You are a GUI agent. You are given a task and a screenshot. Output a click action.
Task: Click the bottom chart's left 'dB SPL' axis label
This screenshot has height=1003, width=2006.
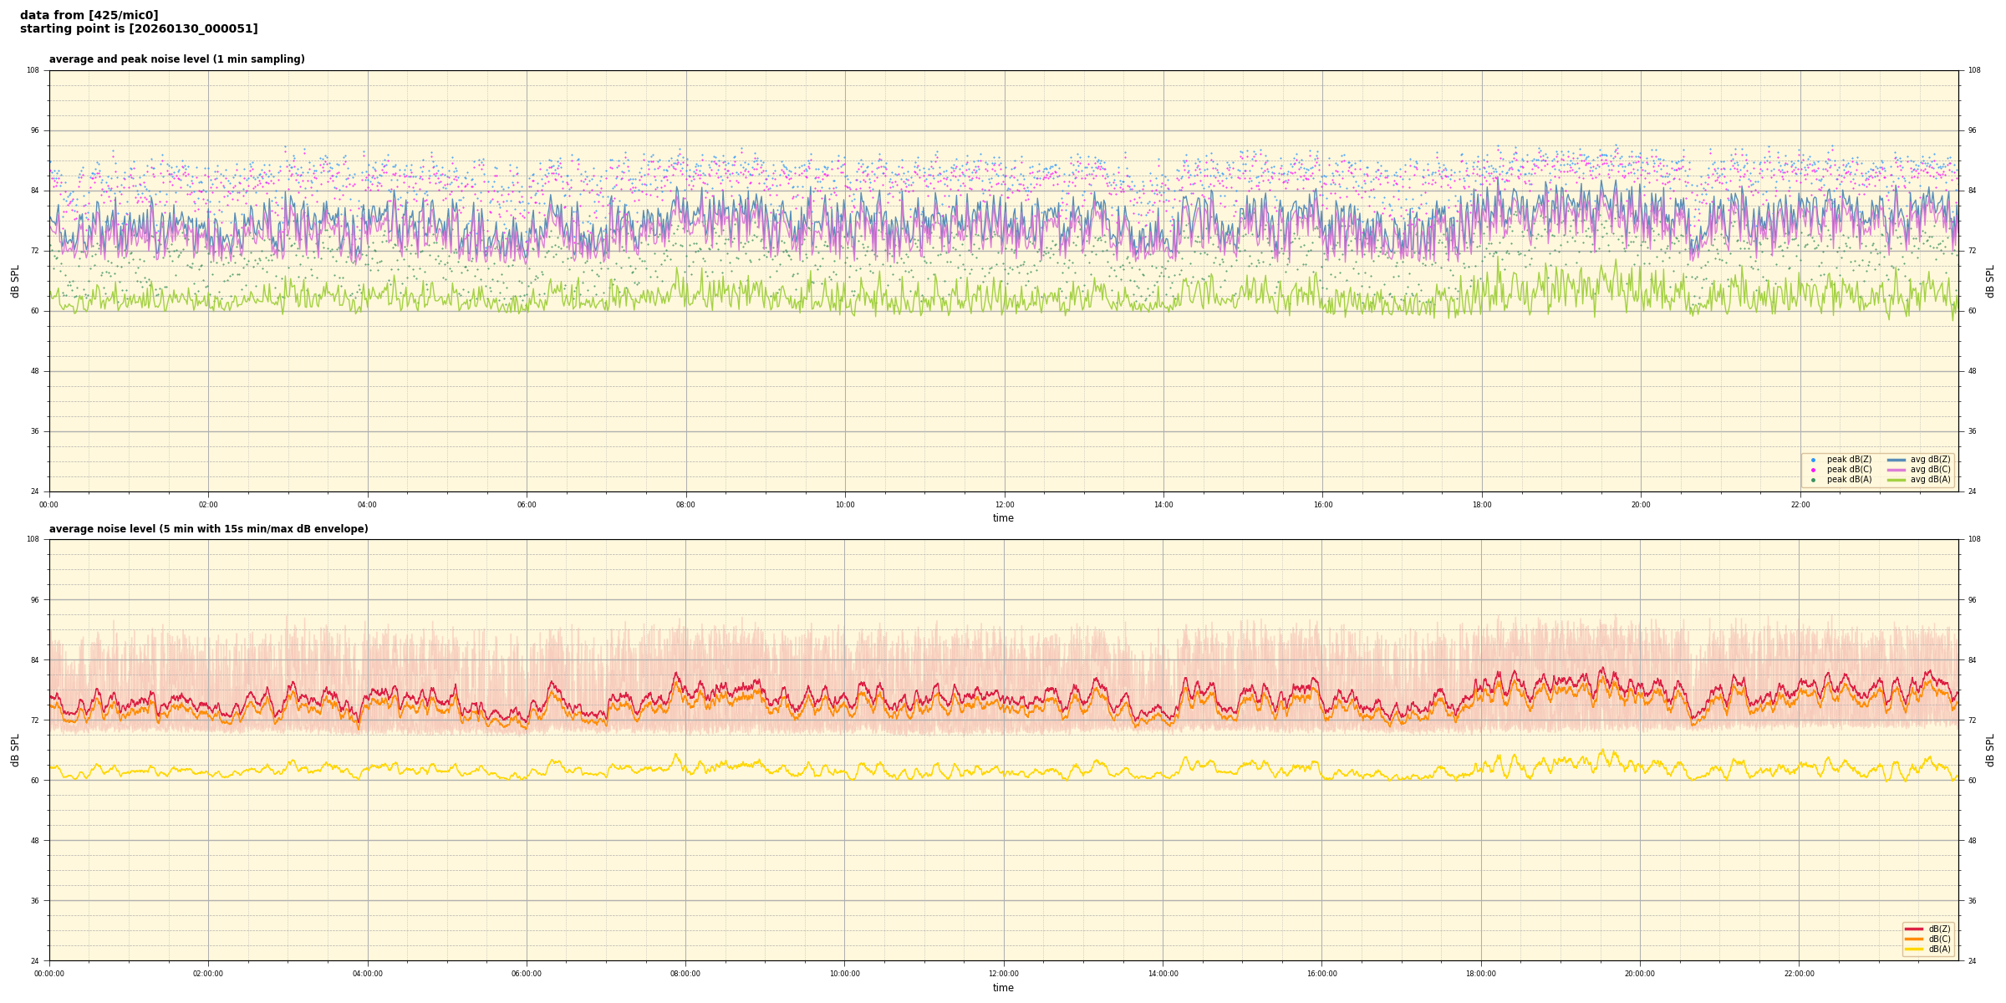click(x=15, y=750)
